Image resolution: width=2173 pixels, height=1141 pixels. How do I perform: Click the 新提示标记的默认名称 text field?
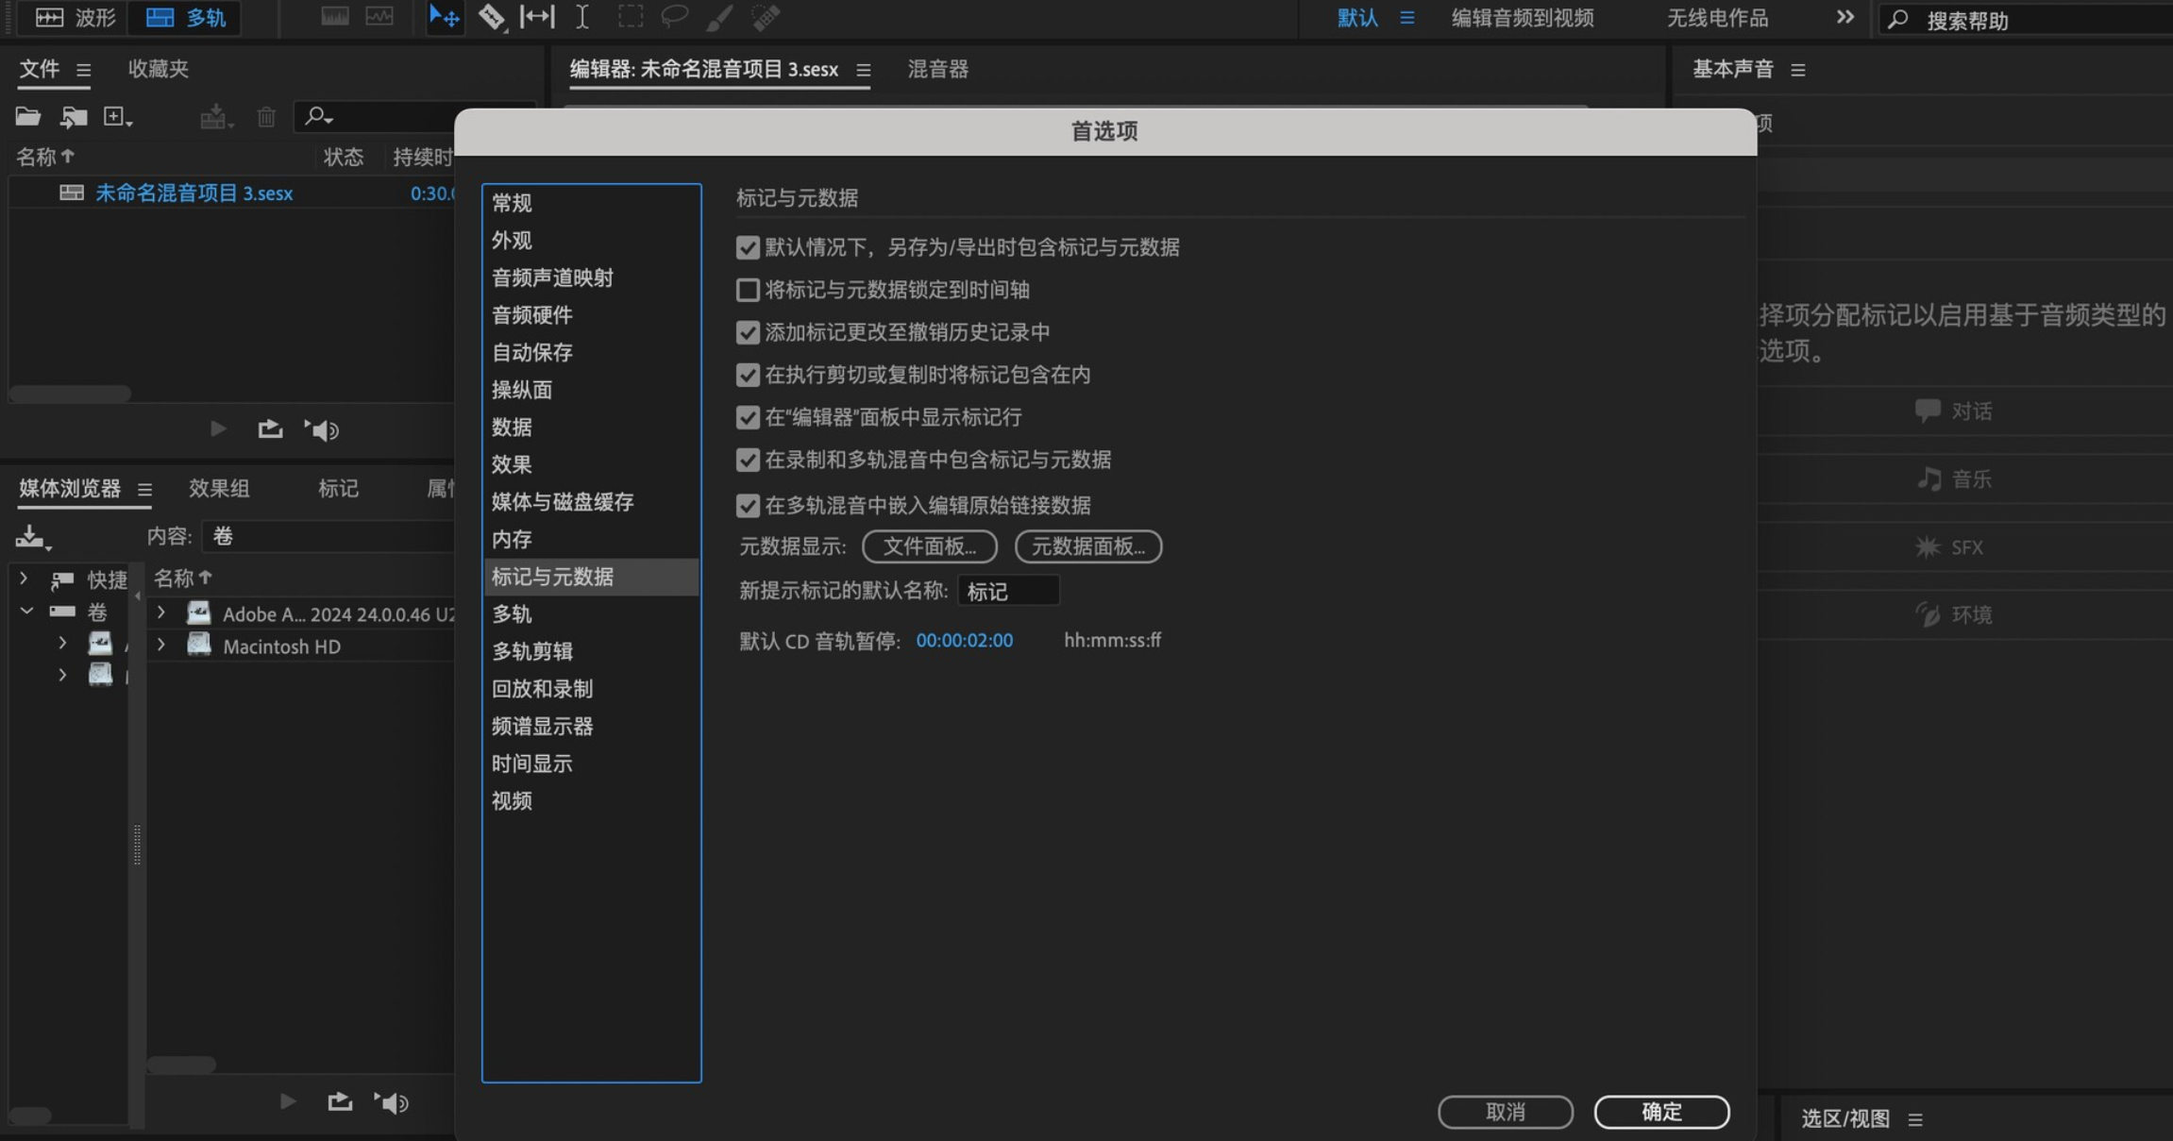[1008, 591]
